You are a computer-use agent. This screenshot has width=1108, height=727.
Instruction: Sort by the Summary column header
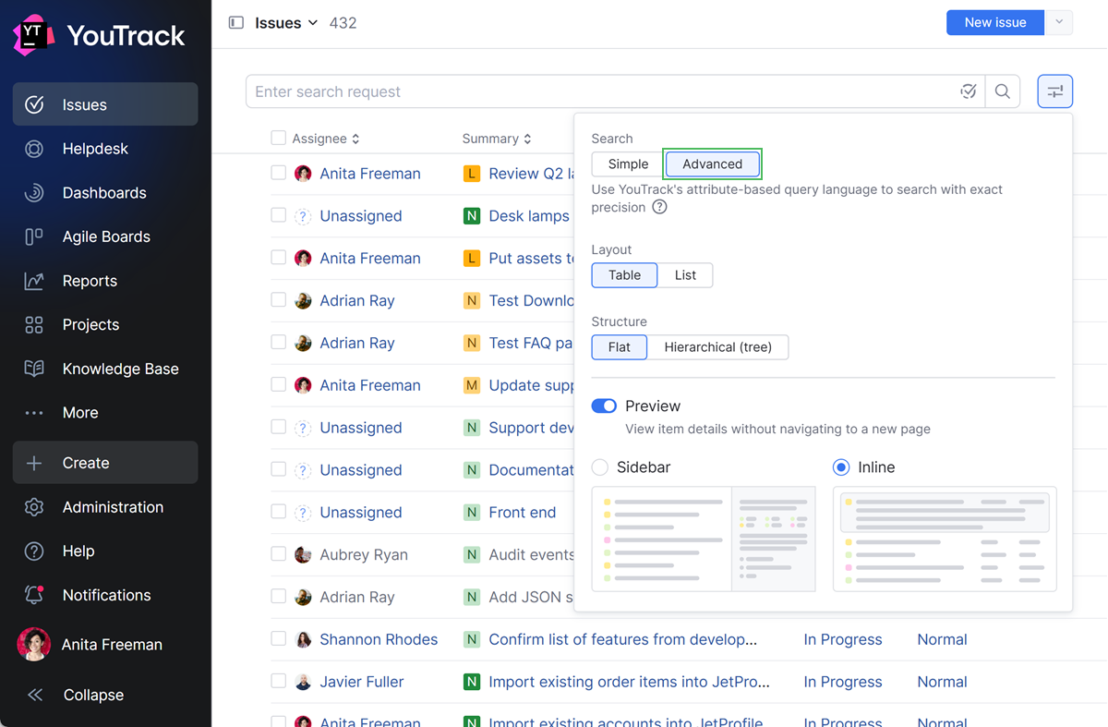497,139
